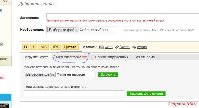Click the green Загрузить button

(x=108, y=75)
